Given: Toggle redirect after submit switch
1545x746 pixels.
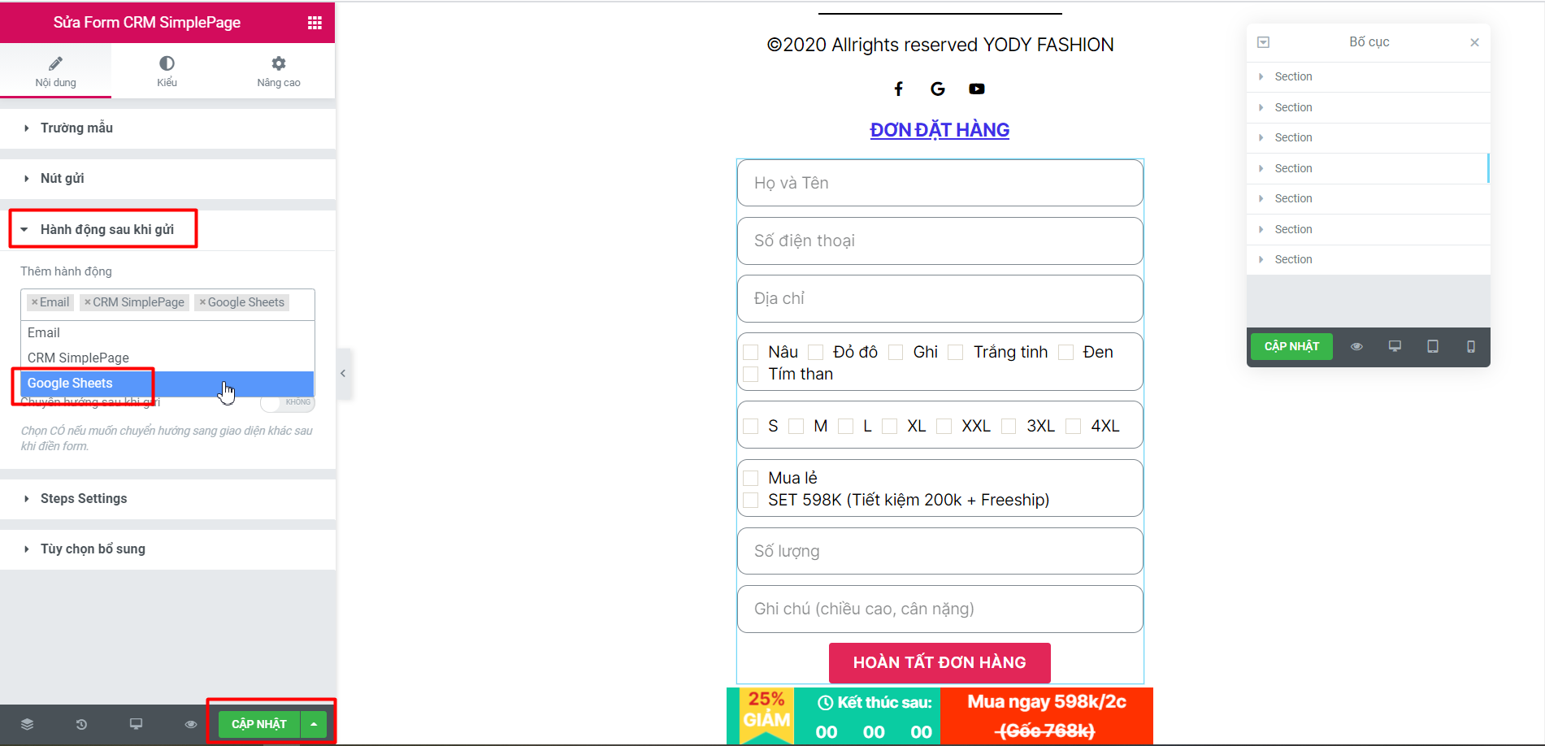Looking at the screenshot, I should 288,402.
